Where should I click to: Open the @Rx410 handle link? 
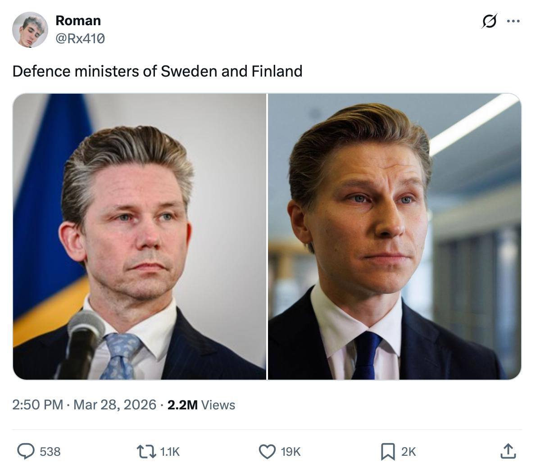coord(80,39)
